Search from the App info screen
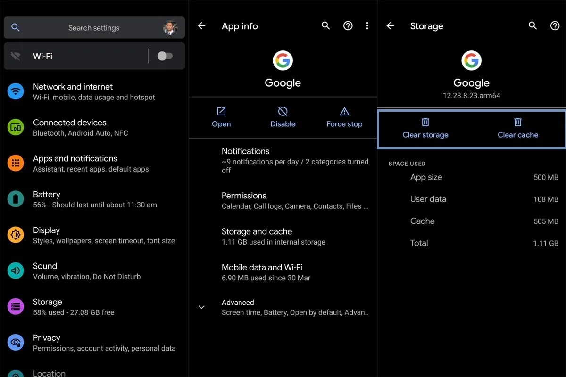This screenshot has height=377, width=566. click(x=325, y=26)
